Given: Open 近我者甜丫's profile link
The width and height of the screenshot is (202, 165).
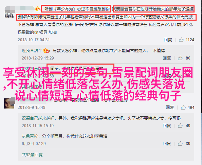Looking at the screenshot, I should click(32, 51).
